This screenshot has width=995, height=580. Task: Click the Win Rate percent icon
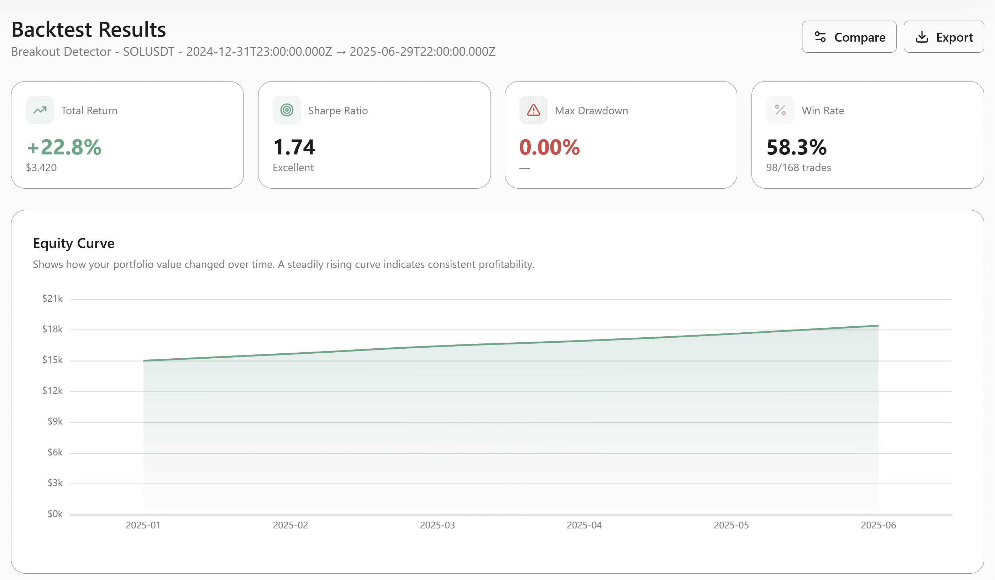point(780,110)
